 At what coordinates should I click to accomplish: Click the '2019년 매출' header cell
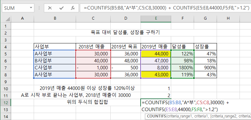(156, 47)
